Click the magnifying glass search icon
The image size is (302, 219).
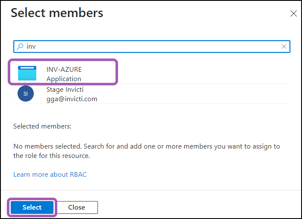click(x=20, y=47)
